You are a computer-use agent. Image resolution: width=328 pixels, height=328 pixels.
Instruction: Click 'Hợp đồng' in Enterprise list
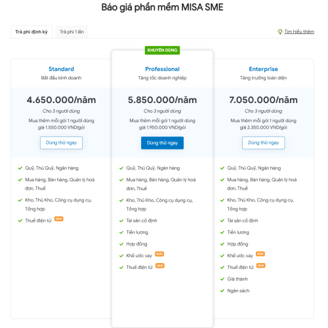click(x=237, y=244)
